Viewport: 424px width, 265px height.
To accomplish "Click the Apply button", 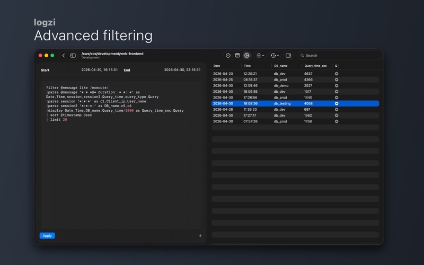I will [x=47, y=236].
